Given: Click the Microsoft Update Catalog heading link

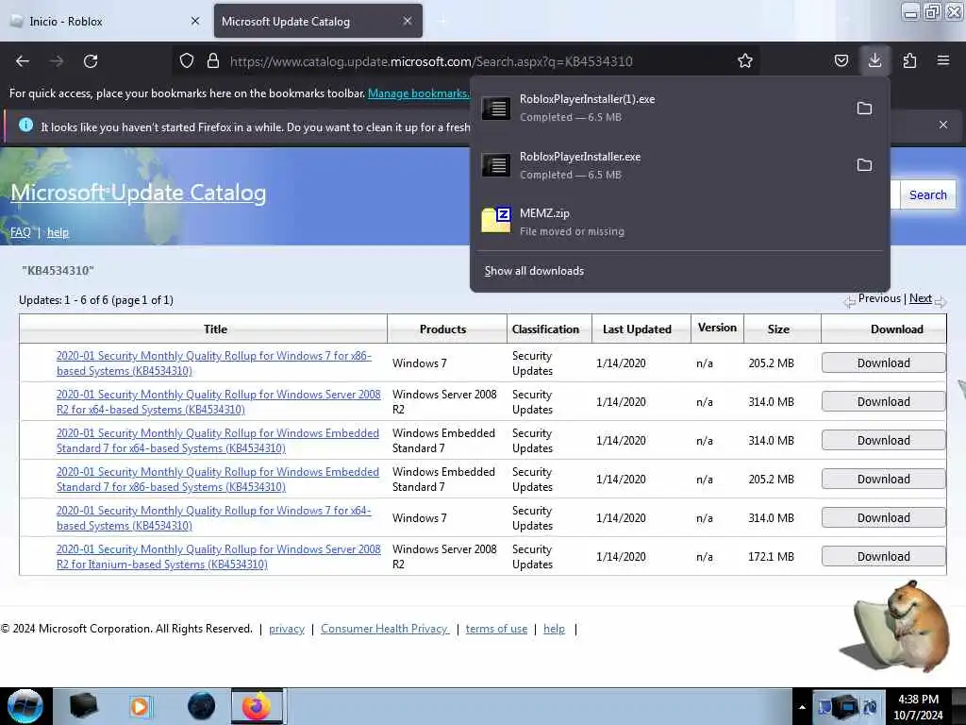Looking at the screenshot, I should pos(139,193).
